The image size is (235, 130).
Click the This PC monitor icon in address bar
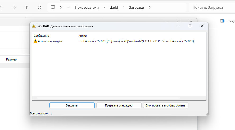click(x=53, y=7)
